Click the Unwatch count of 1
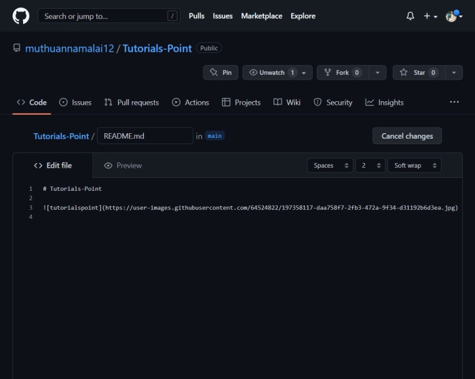The height and width of the screenshot is (379, 475). pos(292,73)
